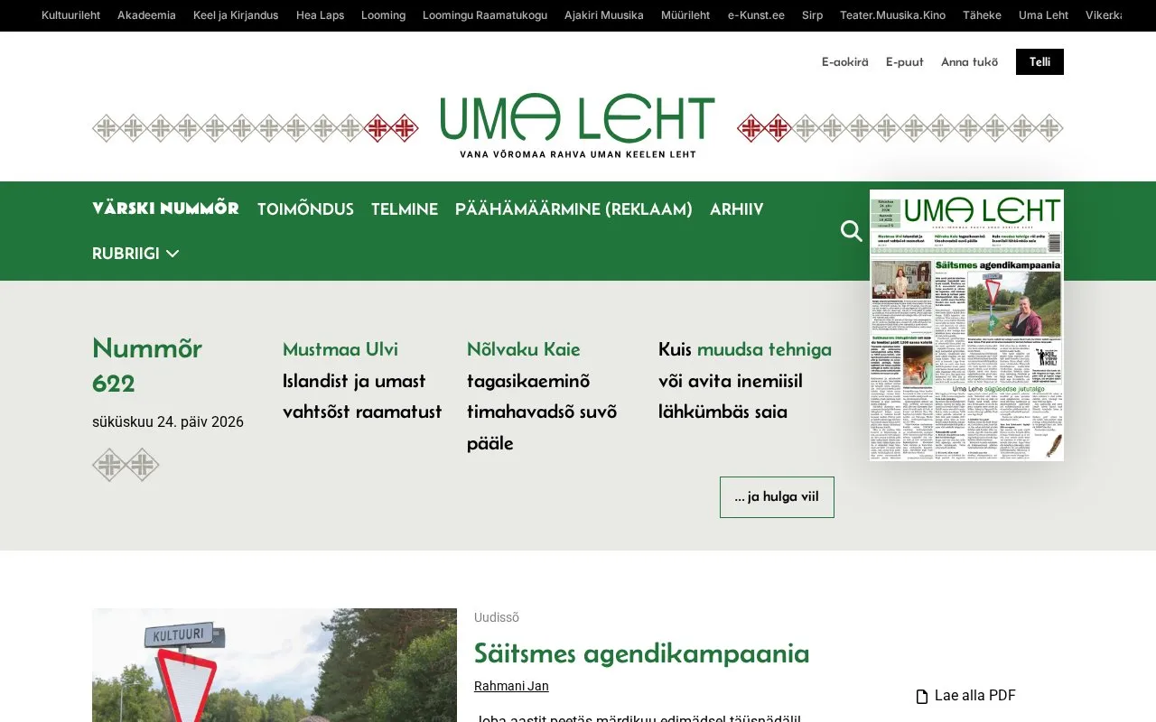This screenshot has height=722, width=1156.
Task: Open Kultuurileht in the top bar
Action: (70, 15)
